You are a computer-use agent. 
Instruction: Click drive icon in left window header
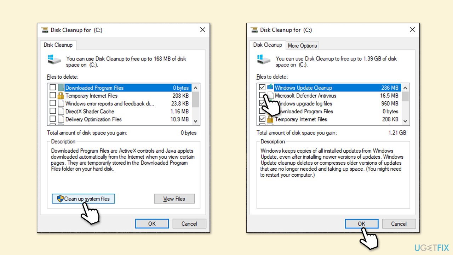pyautogui.click(x=54, y=59)
